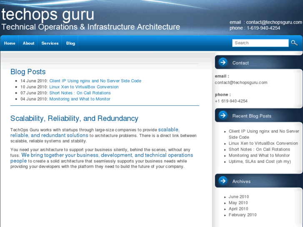Viewport: 303px width, 227px height.
Task: Click Scalability, Reliability, and Redundancy heading
Action: click(x=74, y=118)
